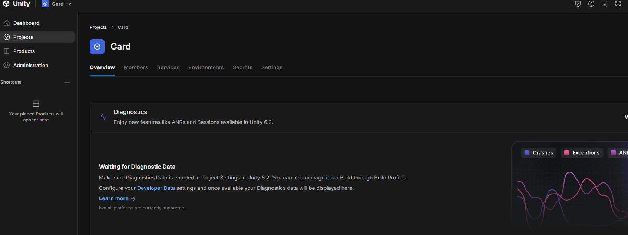Image resolution: width=628 pixels, height=235 pixels.
Task: Click the pinned Products placeholder grid icon
Action: tap(36, 104)
